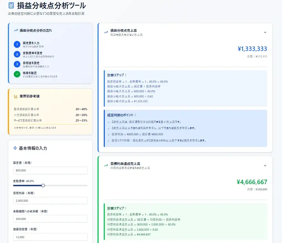
Task: Select the 減価償却費 input showing 12,000
Action: tap(50, 237)
